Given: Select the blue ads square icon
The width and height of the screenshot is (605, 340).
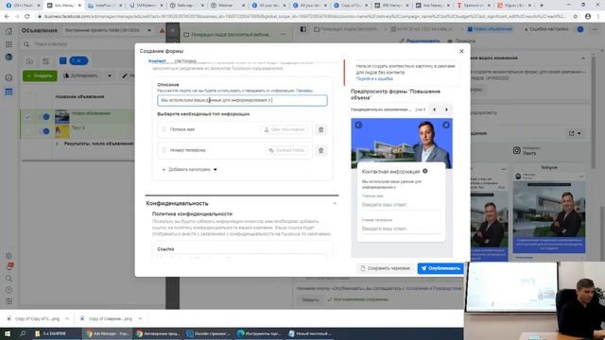Looking at the screenshot, I should (62, 60).
